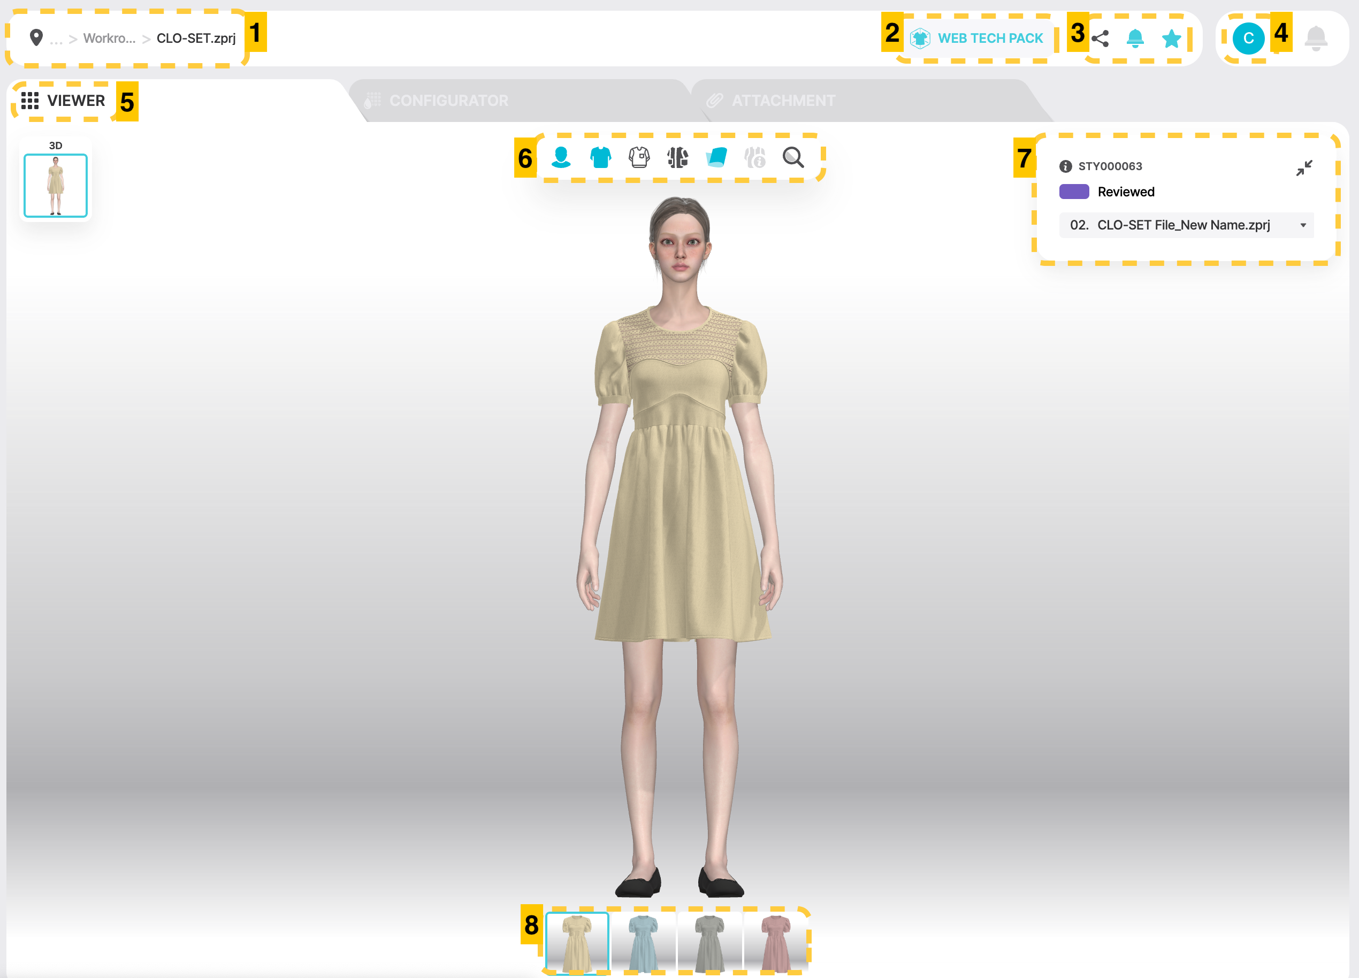Image resolution: width=1359 pixels, height=978 pixels.
Task: Switch to the CONFIGURATOR tab
Action: (x=437, y=101)
